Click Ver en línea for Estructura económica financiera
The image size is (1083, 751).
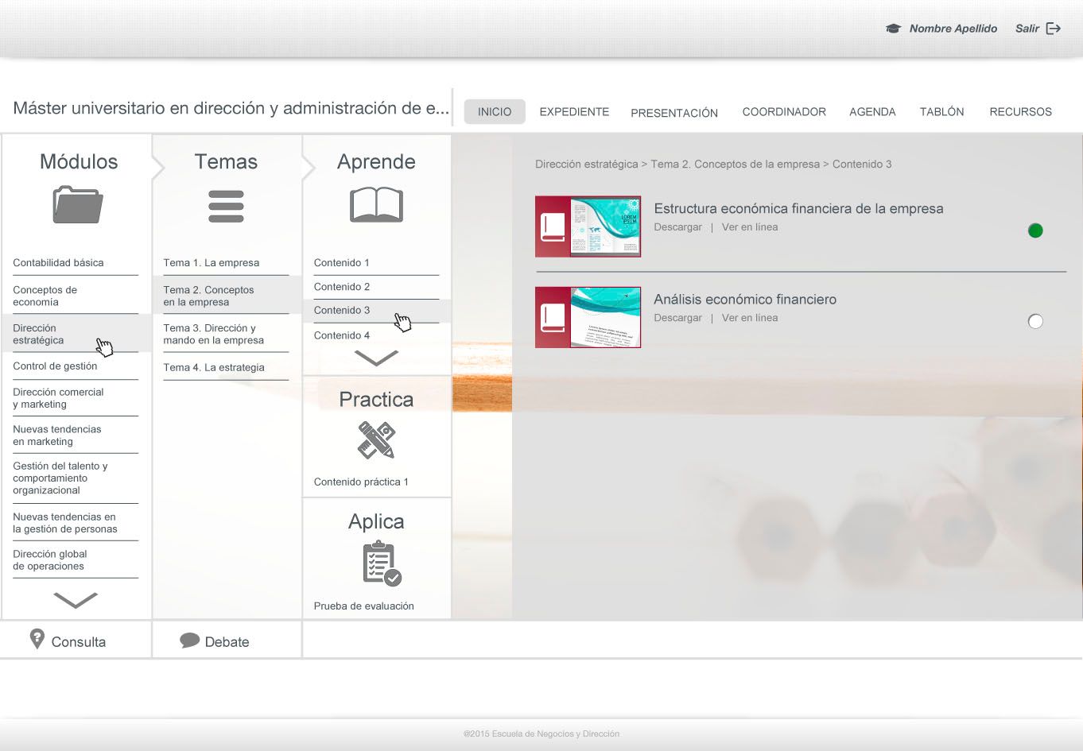click(x=750, y=227)
